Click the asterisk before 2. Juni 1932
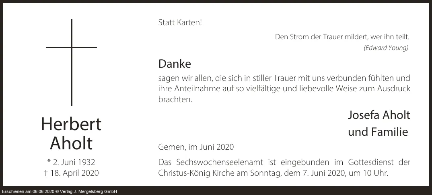This screenshot has width=432, height=195. point(49,162)
